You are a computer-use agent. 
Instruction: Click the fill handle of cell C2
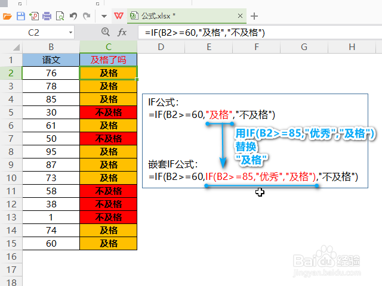(137, 79)
